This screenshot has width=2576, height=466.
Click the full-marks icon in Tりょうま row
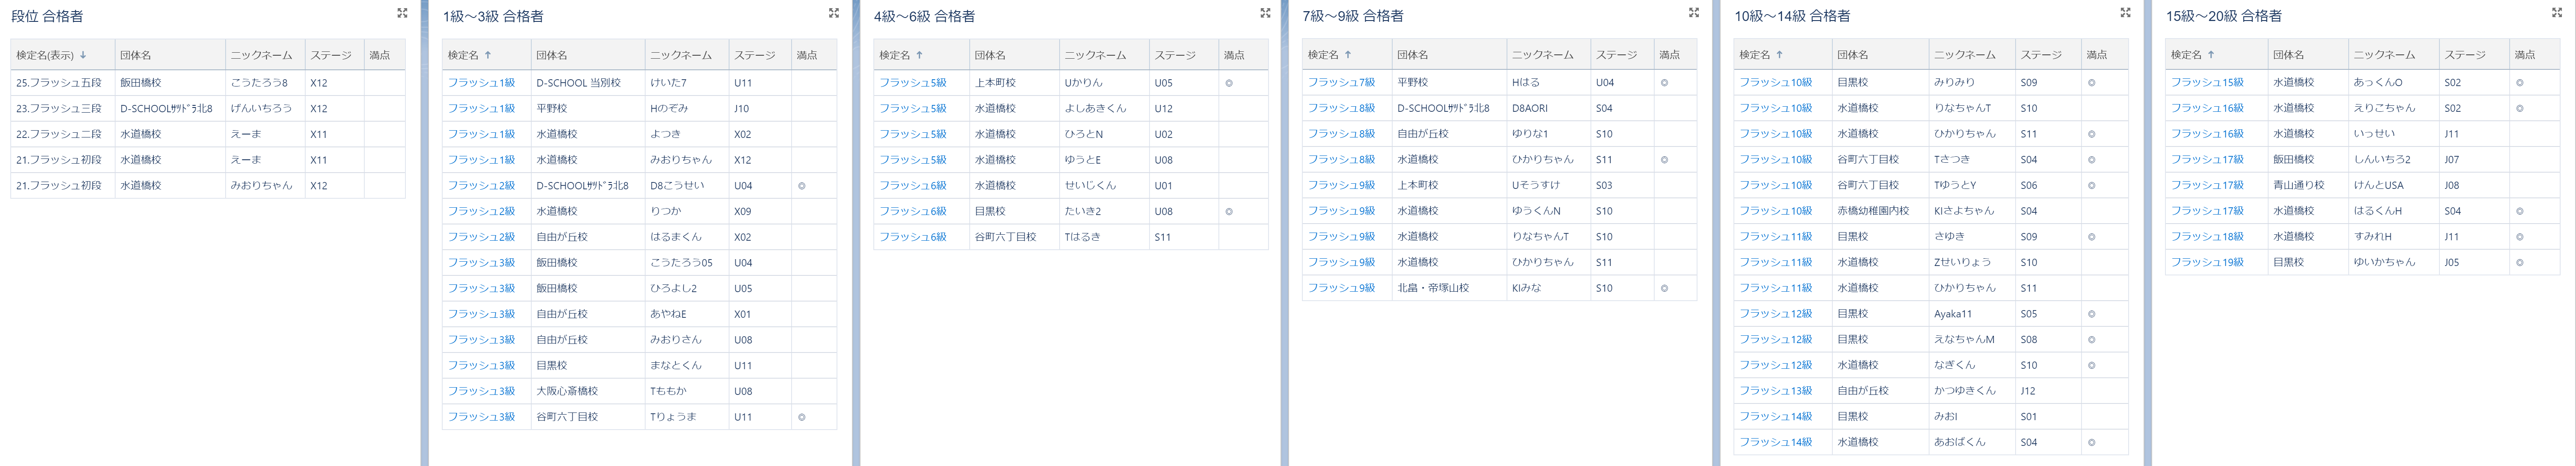[802, 417]
